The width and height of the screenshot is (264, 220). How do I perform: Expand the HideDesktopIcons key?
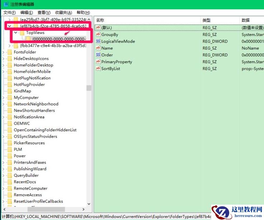click(3, 59)
